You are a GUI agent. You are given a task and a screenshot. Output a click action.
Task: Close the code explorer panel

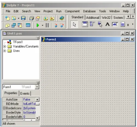tap(38, 38)
